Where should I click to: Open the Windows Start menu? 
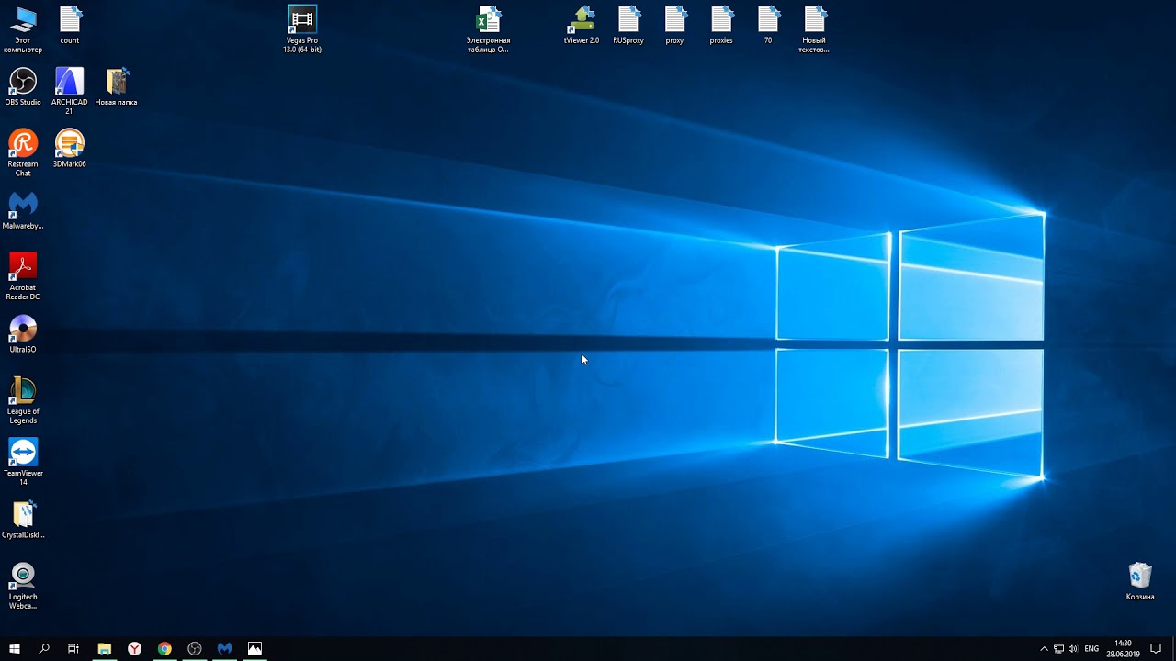pos(15,648)
